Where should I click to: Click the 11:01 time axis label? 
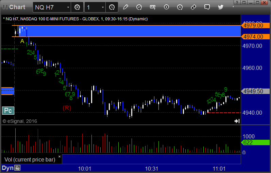click(219, 169)
